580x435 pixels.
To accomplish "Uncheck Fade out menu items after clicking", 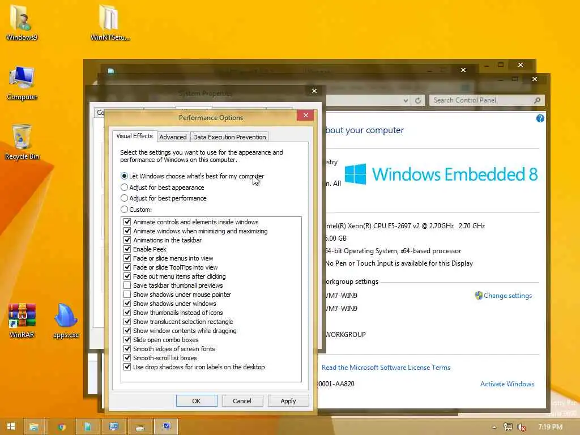I will [x=127, y=276].
